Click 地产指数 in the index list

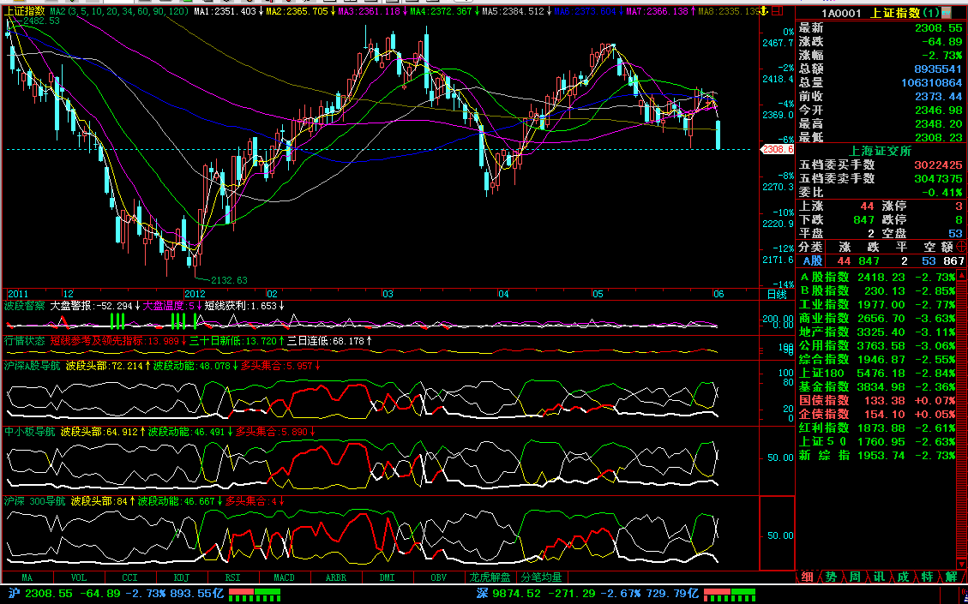point(824,332)
